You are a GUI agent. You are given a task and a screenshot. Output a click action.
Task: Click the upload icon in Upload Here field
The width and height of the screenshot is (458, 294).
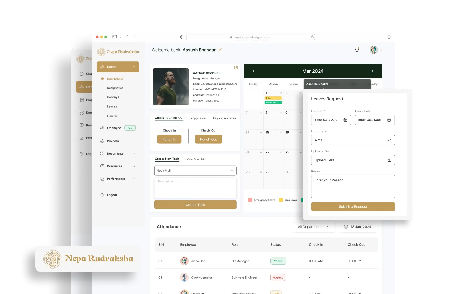pos(389,160)
